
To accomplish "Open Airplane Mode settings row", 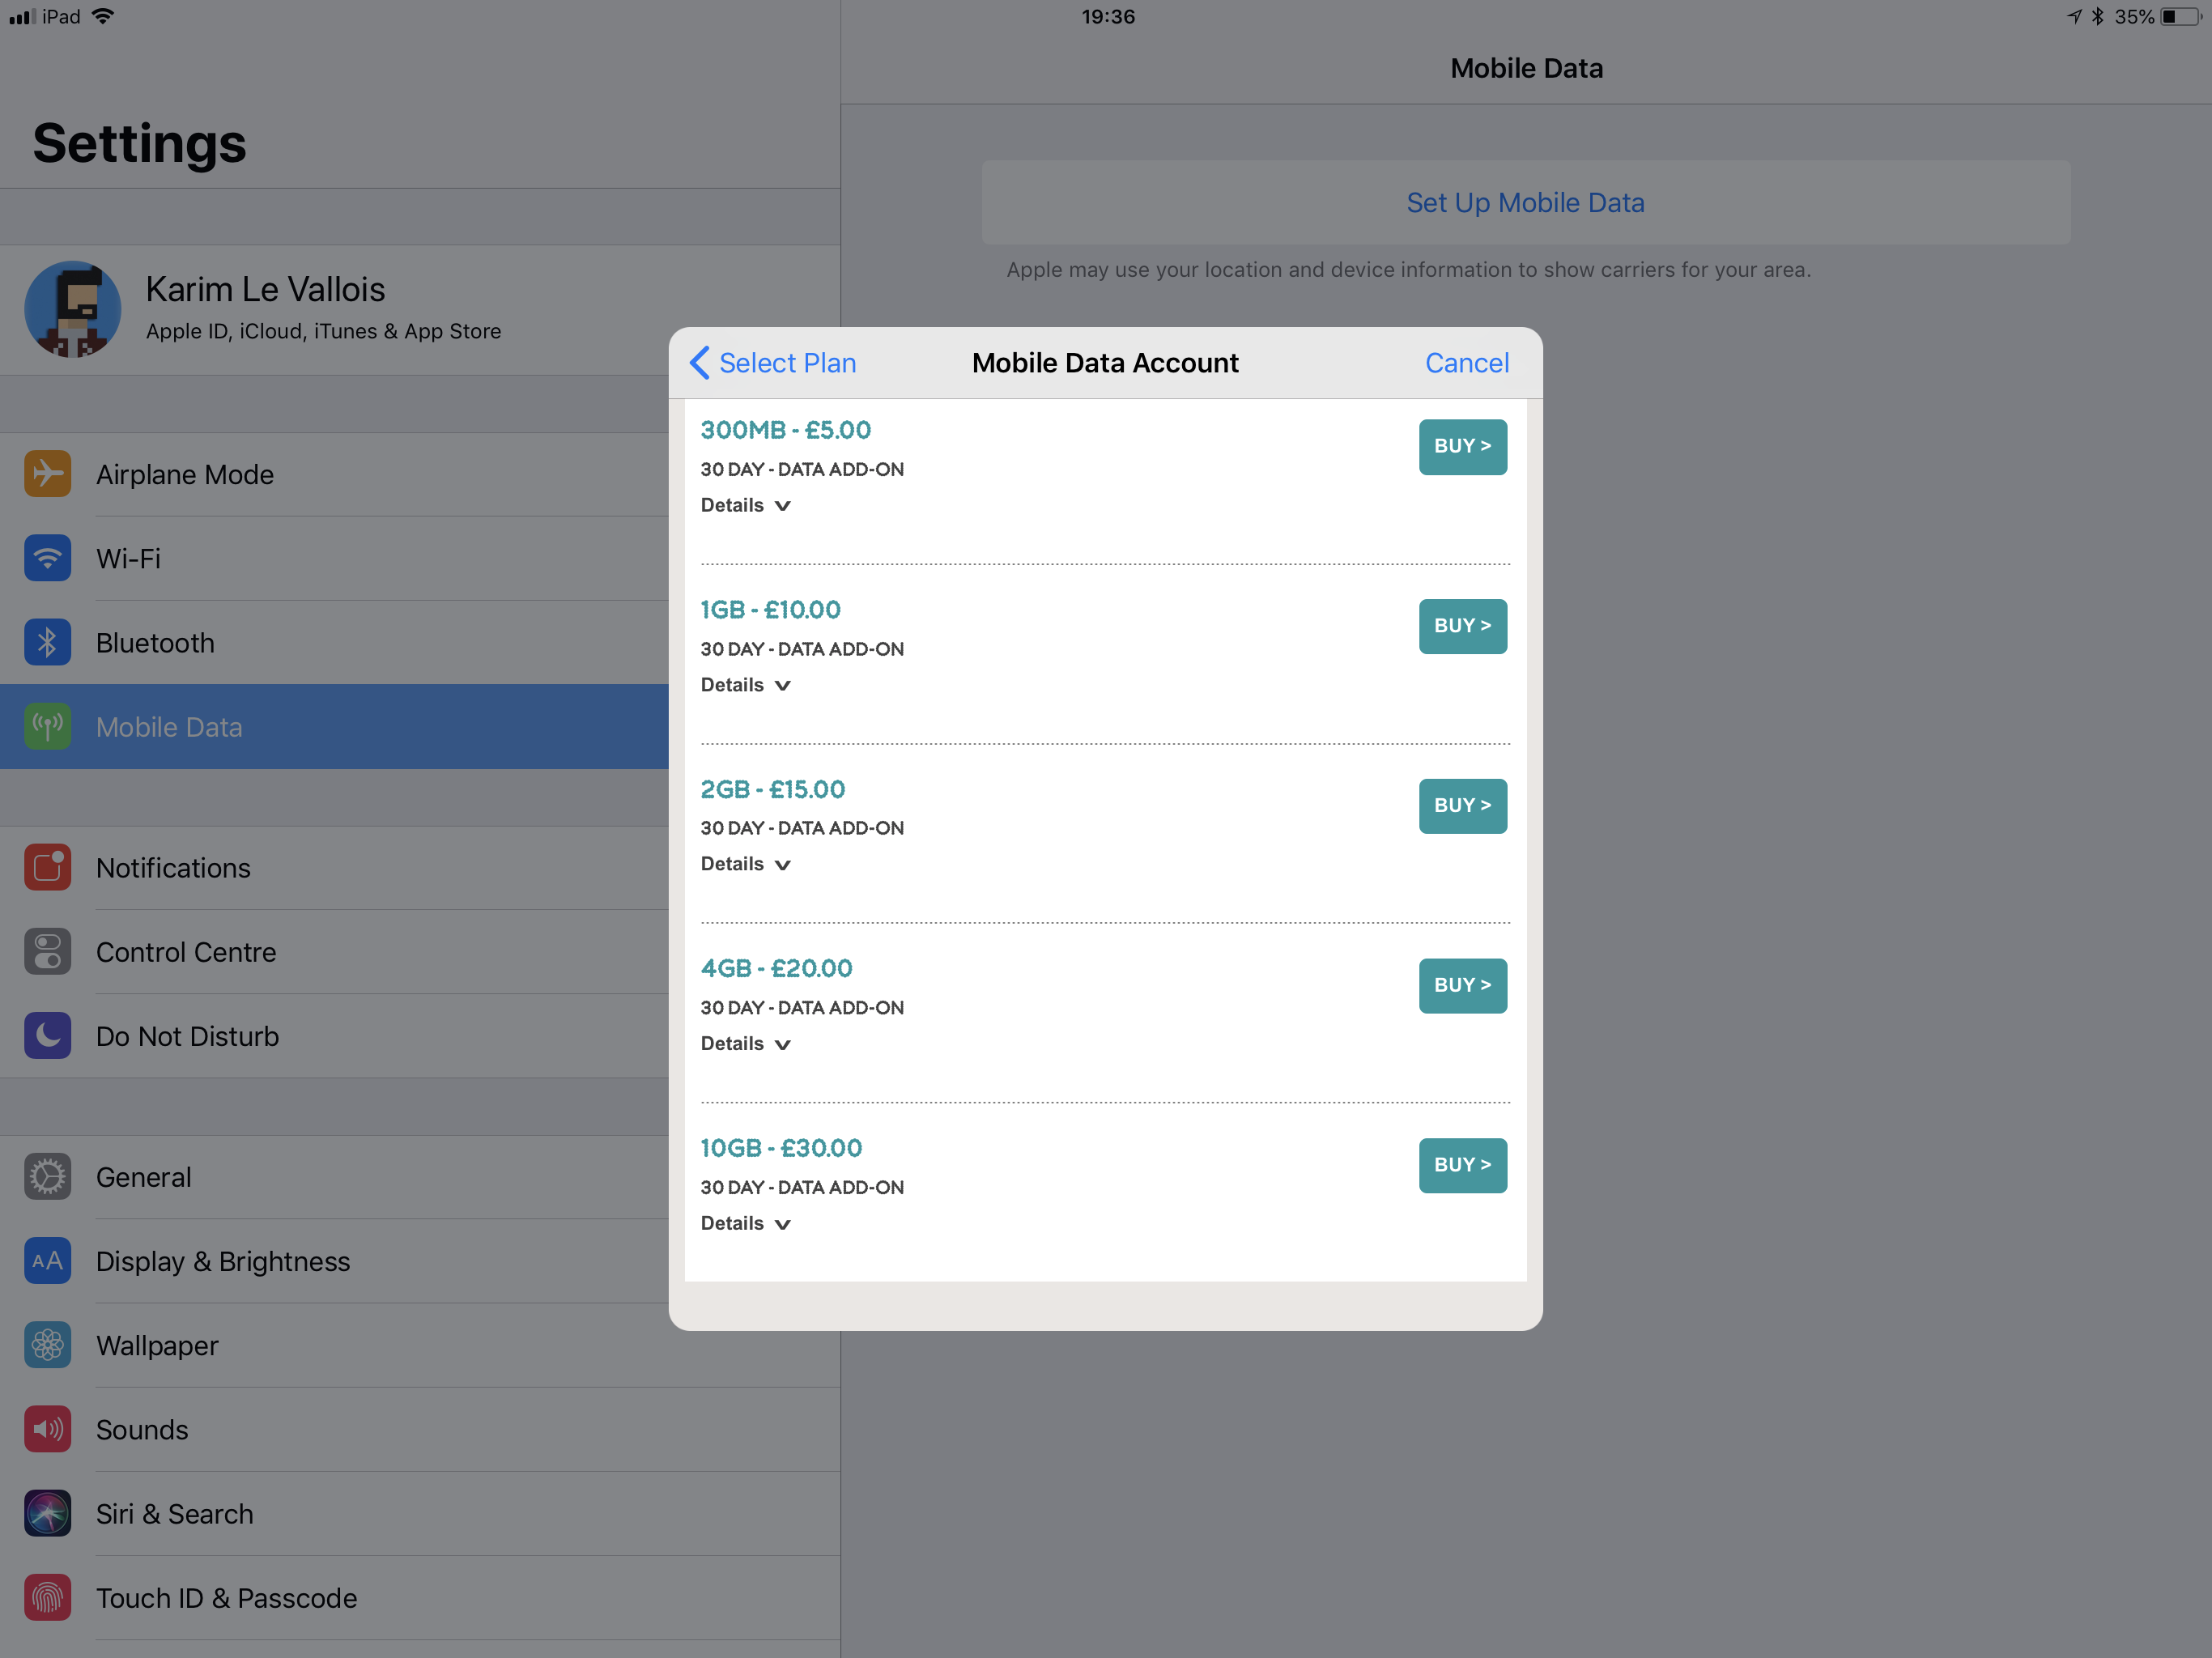I will click(x=334, y=474).
